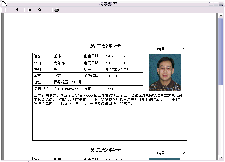Click the 性别 label
225x162 pixels.
click(37, 69)
